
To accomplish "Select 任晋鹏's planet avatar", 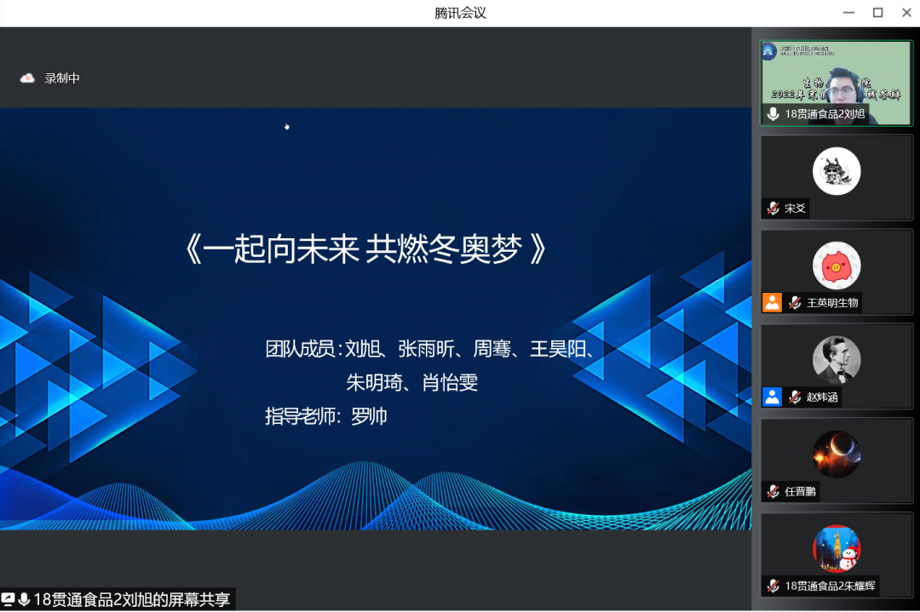I will [837, 454].
